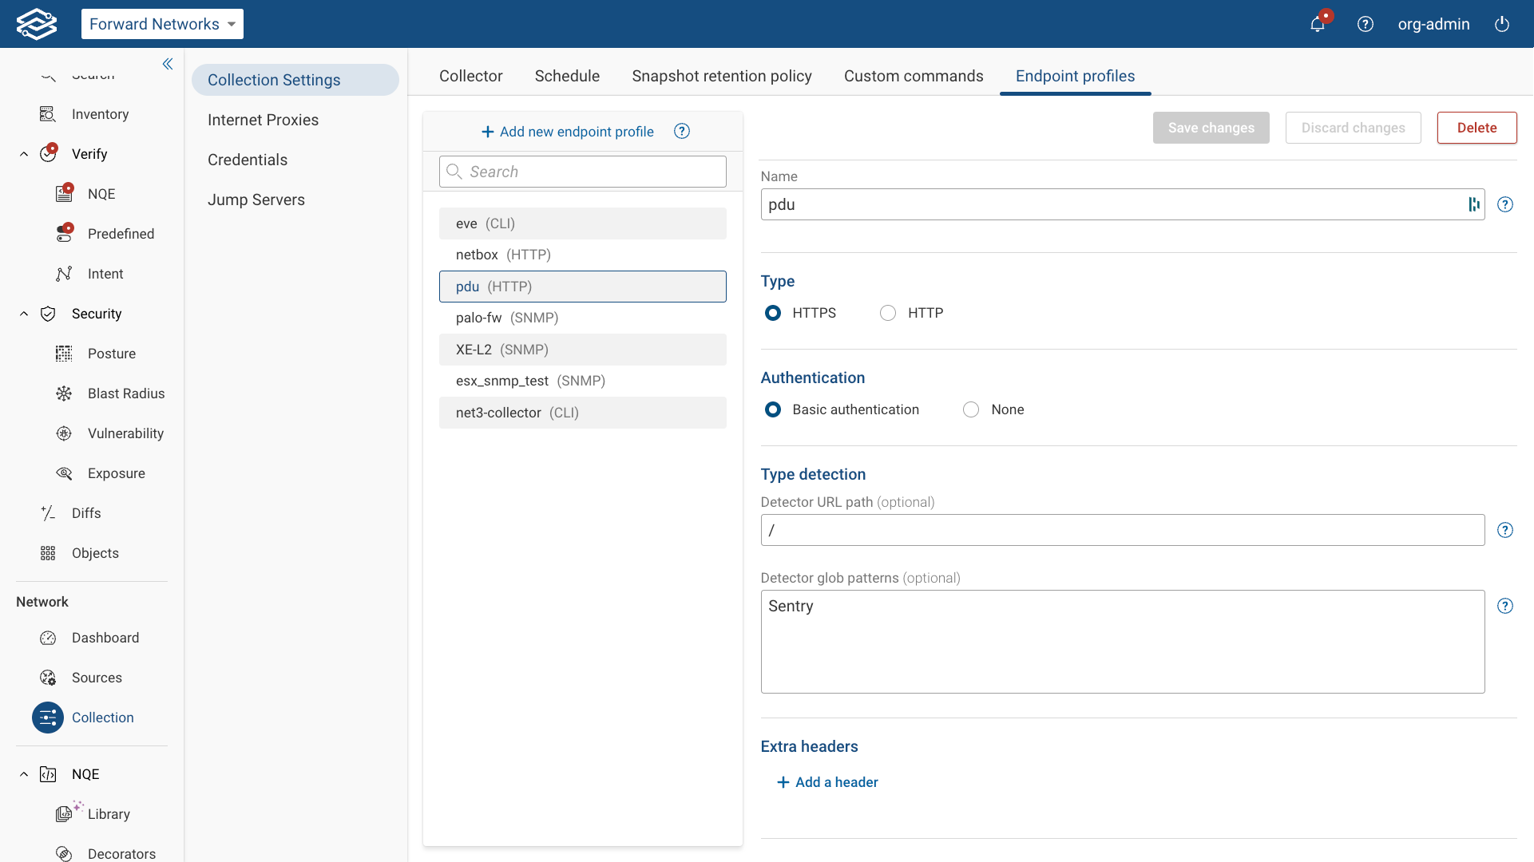Collapse the left navigation with the double-chevron
The height and width of the screenshot is (862, 1534).
(168, 64)
